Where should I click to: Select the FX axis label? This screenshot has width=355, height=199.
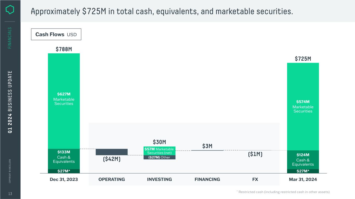pyautogui.click(x=255, y=179)
